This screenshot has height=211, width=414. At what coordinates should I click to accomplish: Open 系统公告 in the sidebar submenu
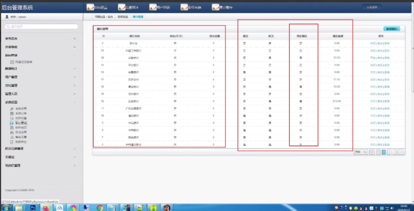click(x=21, y=113)
